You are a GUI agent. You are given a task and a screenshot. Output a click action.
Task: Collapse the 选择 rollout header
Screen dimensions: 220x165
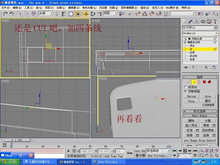[200, 77]
